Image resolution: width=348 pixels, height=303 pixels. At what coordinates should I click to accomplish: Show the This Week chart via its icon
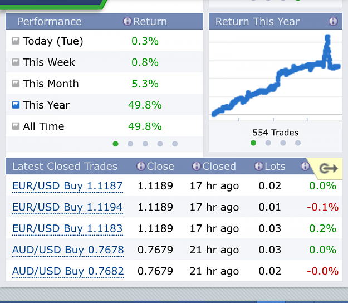click(x=16, y=62)
